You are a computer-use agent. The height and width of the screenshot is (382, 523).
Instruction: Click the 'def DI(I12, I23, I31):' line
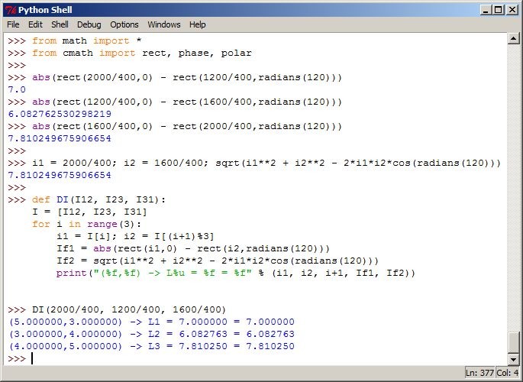[98, 200]
